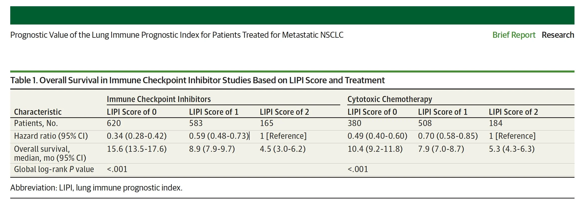581x209 pixels.
Task: Select the Table 1 title text
Action: coord(197,80)
